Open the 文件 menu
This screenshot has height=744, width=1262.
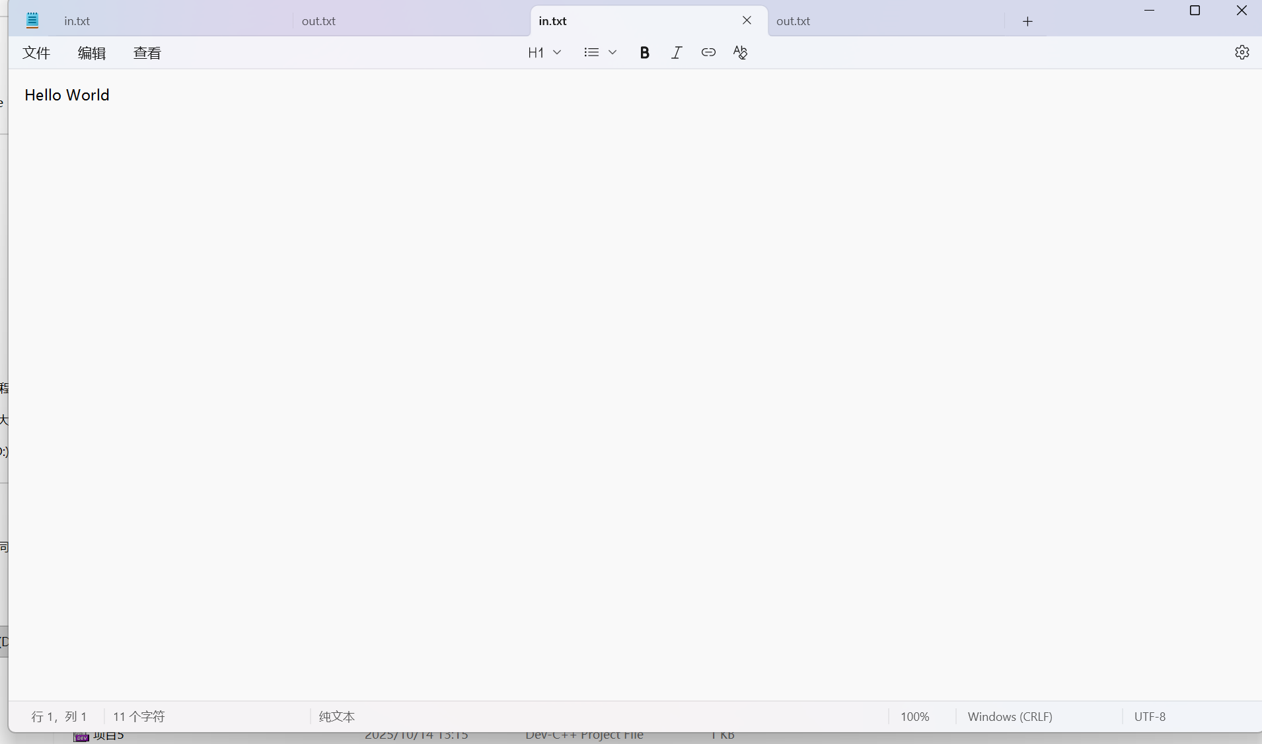point(36,53)
